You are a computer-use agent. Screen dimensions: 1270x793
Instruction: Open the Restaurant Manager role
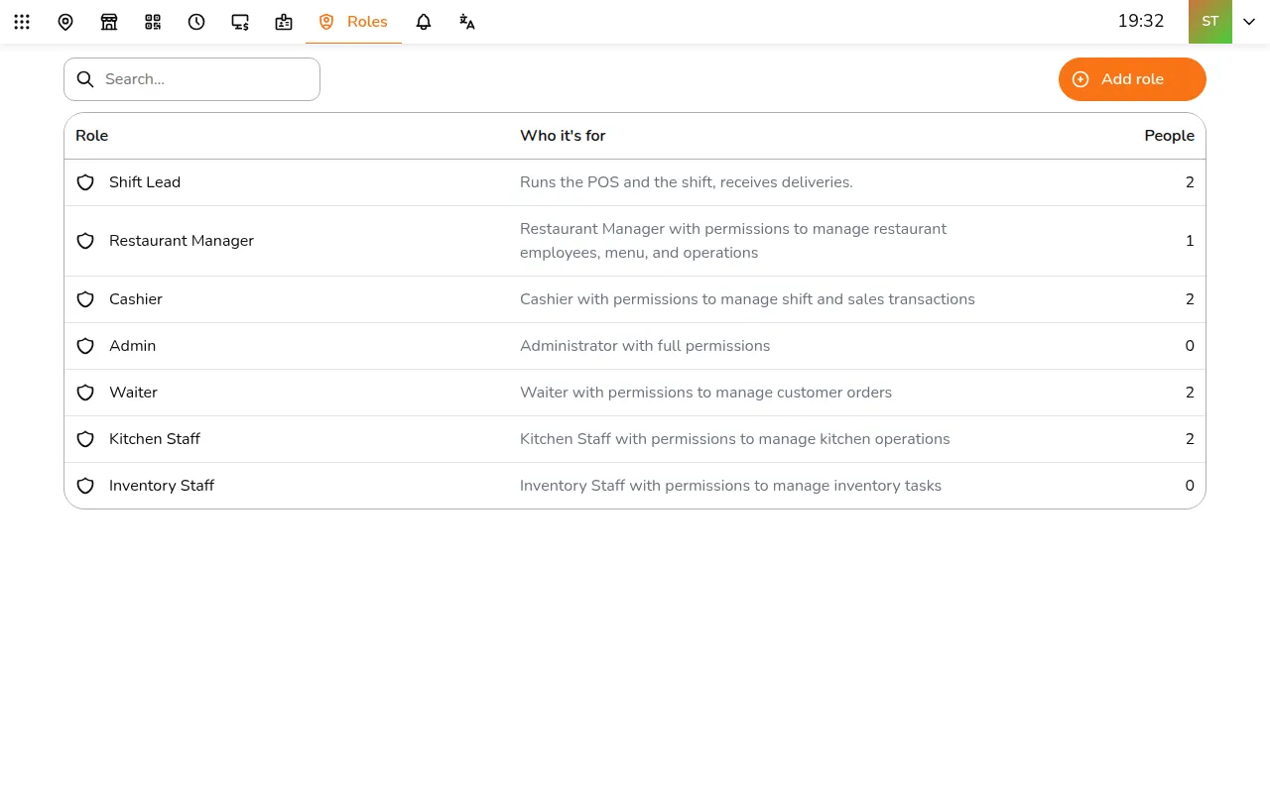635,241
